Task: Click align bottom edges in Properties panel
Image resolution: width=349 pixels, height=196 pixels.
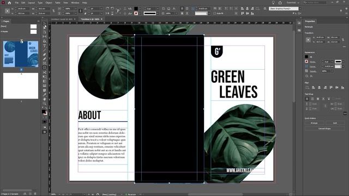Action: (x=342, y=88)
